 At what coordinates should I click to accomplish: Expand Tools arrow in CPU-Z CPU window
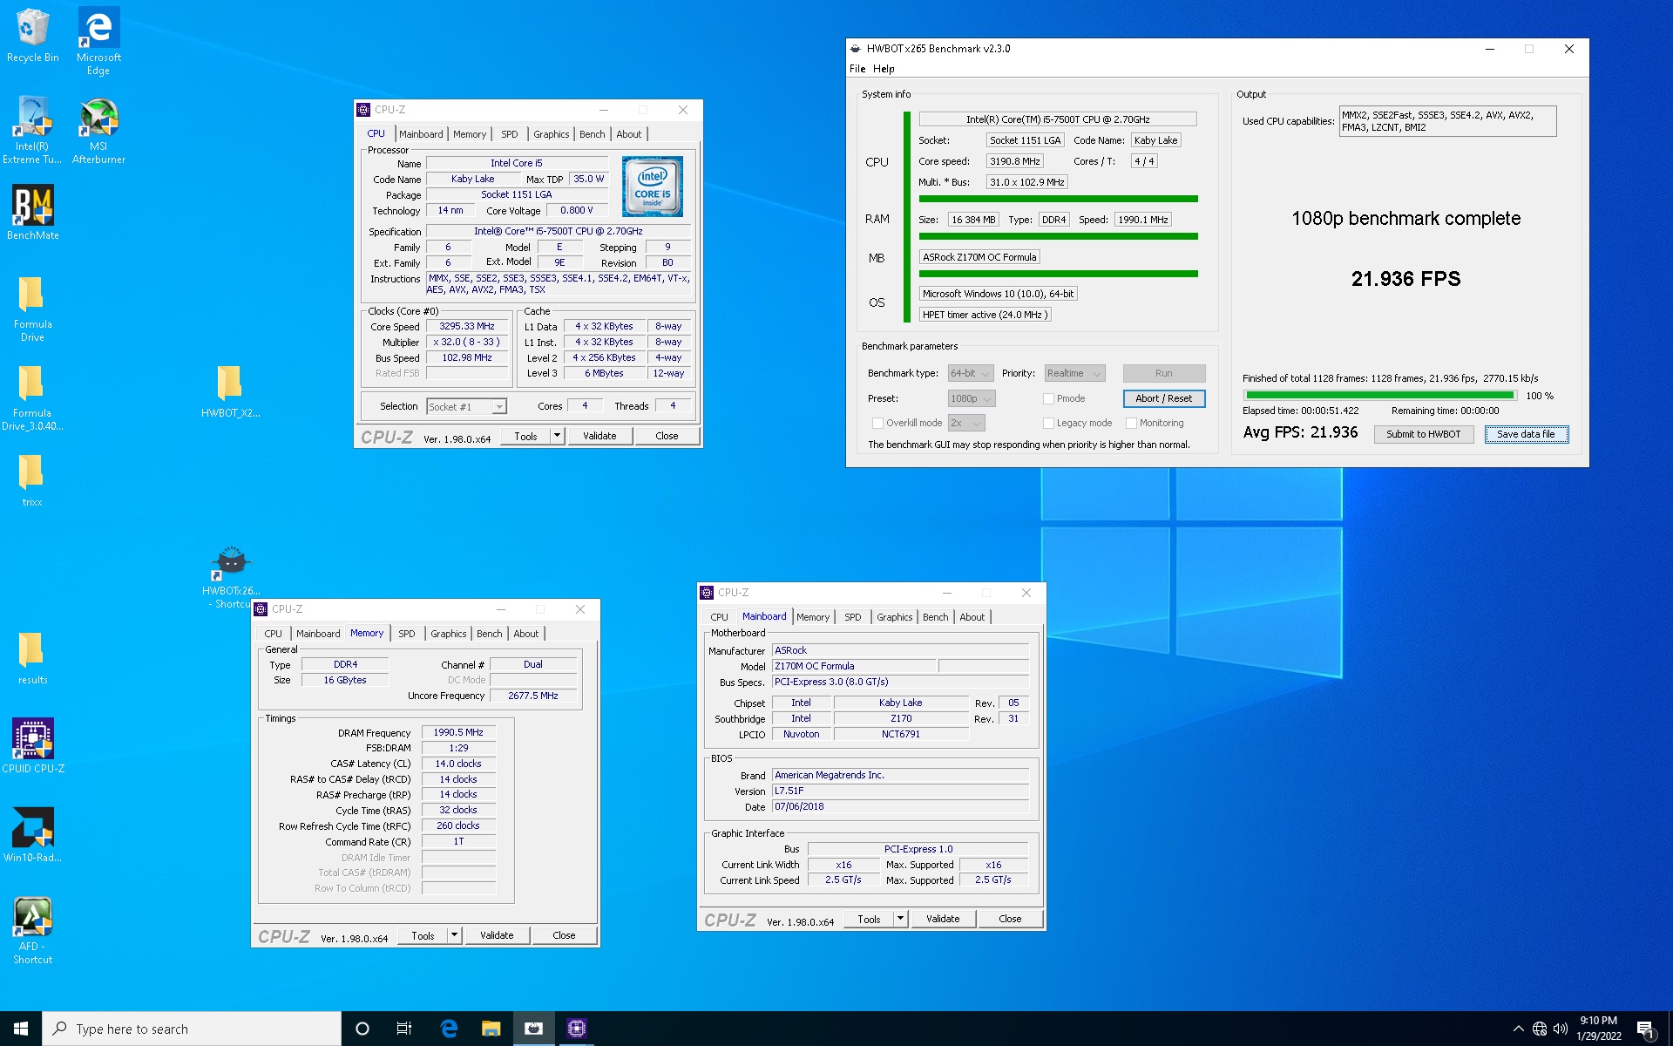point(557,436)
